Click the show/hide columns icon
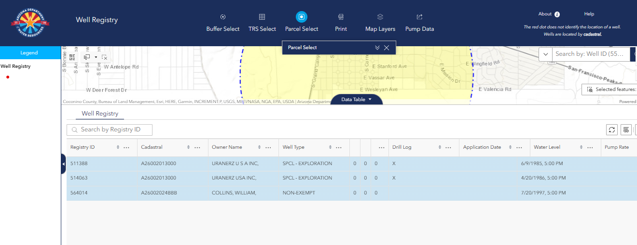Image resolution: width=637 pixels, height=245 pixels. pos(626,129)
